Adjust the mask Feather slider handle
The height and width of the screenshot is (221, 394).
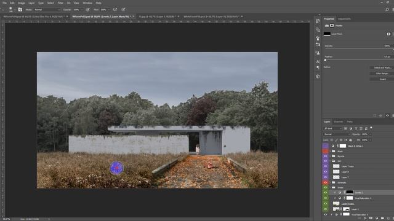(326, 60)
